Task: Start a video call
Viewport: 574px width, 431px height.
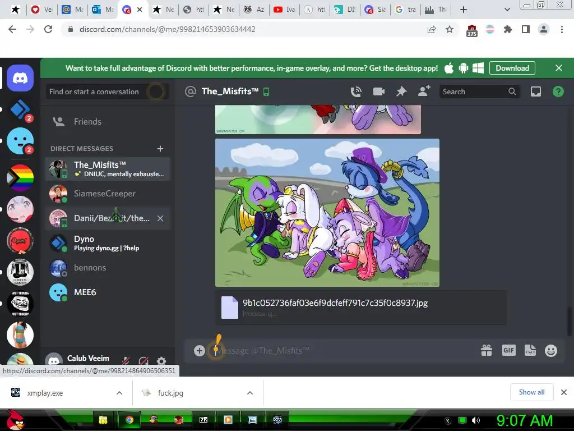Action: point(378,91)
